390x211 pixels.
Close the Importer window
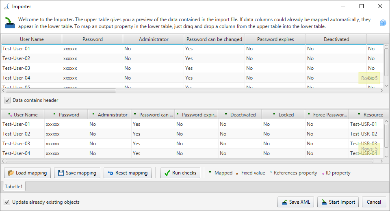coord(380,6)
